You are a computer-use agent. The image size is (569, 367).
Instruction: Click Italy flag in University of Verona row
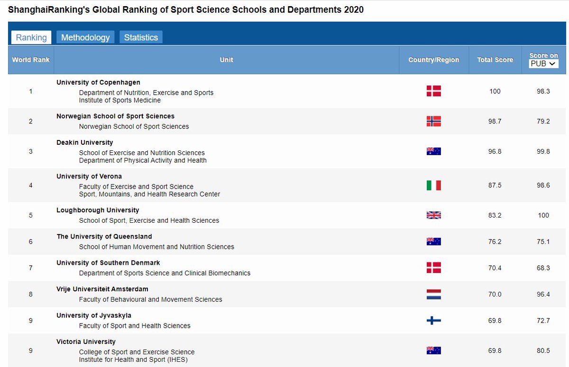tap(433, 185)
